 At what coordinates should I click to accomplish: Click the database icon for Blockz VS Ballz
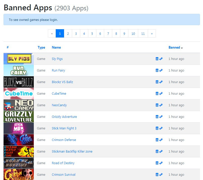(x=157, y=82)
